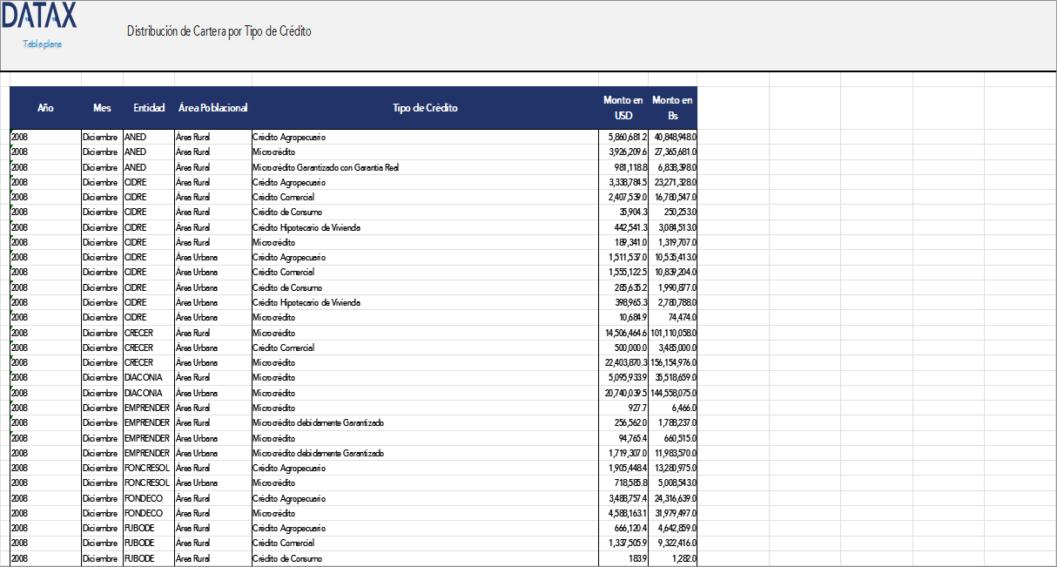Select the report title 'Distribución de Cartera por Tipo de Crédito'
The image size is (1057, 567).
pos(219,31)
